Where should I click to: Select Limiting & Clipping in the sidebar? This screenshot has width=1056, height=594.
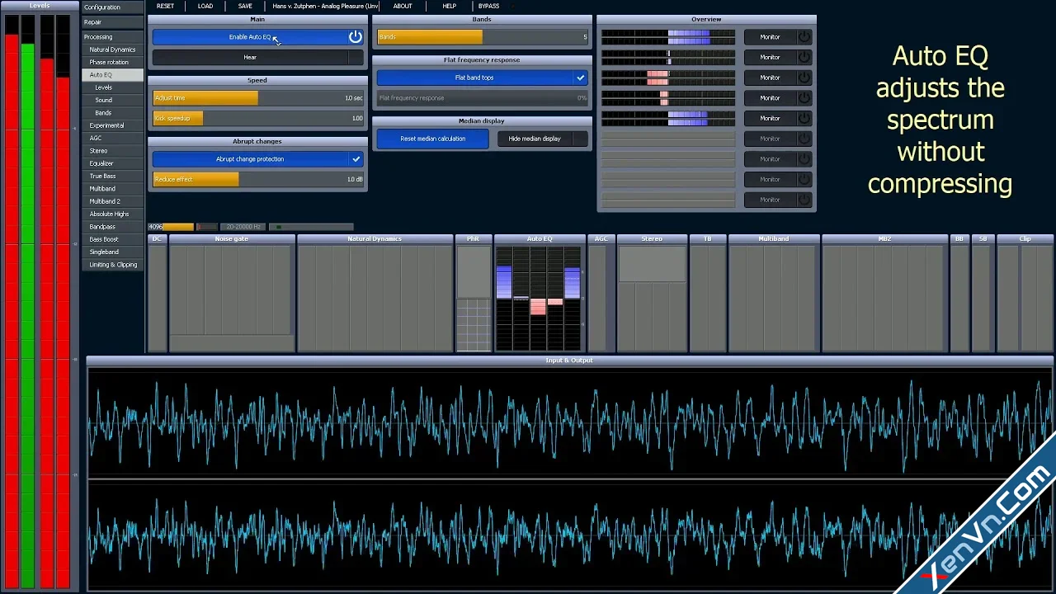[x=112, y=265]
